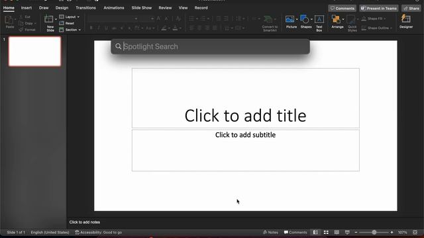Click in the Spotlight Search field
Screen dimensions: 424x238
tap(210, 46)
